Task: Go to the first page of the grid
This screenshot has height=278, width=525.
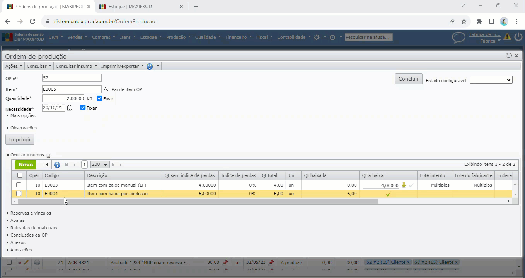Action: tap(66, 165)
